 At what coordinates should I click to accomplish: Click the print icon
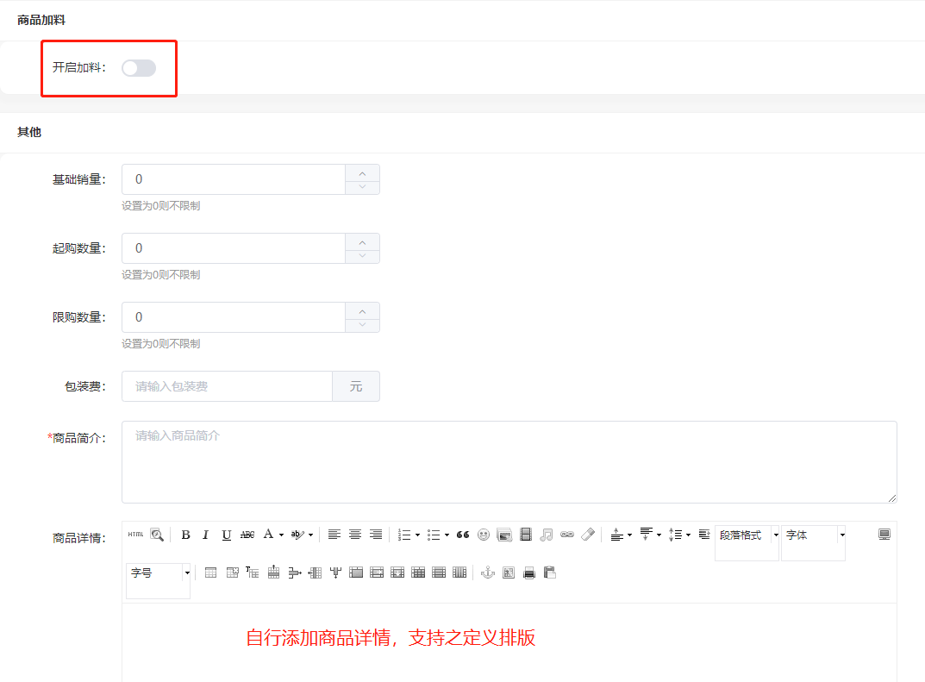[x=529, y=573]
